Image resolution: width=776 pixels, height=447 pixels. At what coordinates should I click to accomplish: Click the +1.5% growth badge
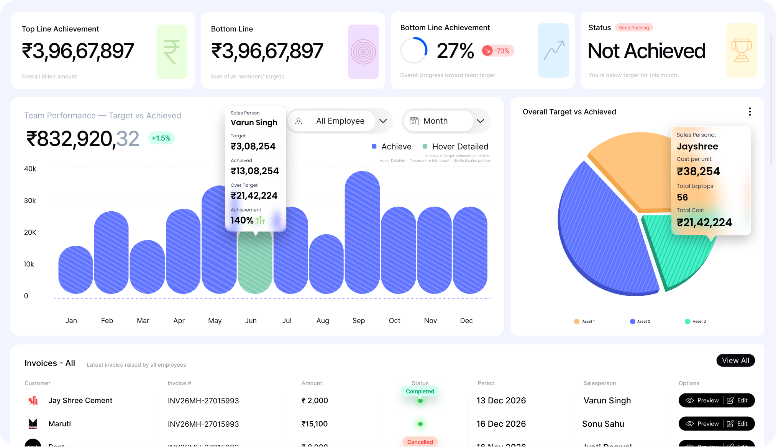(161, 138)
